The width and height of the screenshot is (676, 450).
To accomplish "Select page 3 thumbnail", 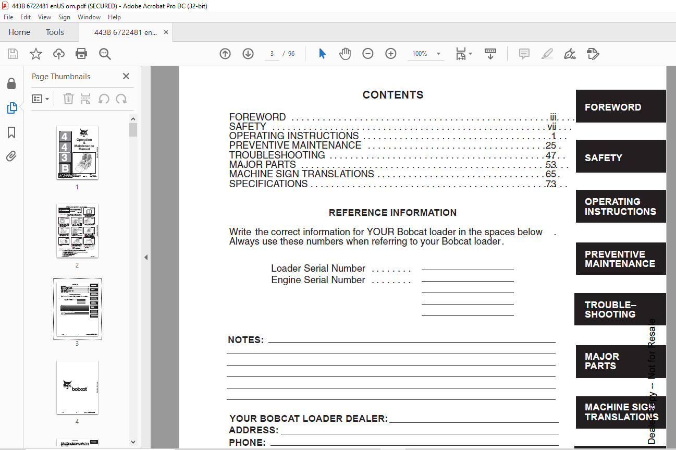I will point(77,309).
